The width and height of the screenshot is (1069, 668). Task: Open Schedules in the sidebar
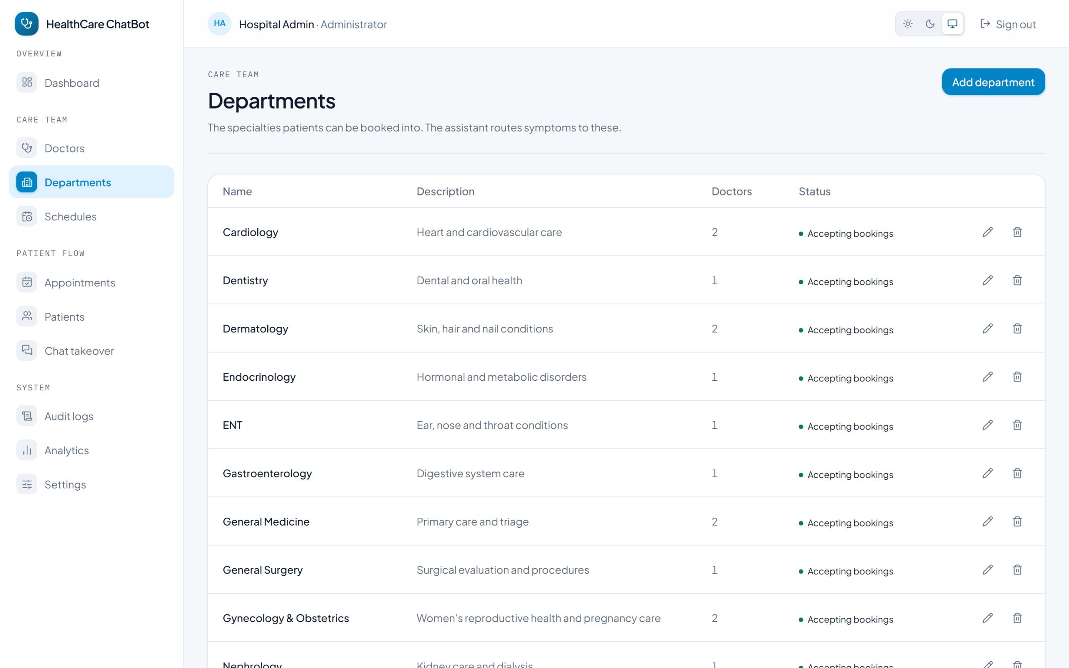91,217
